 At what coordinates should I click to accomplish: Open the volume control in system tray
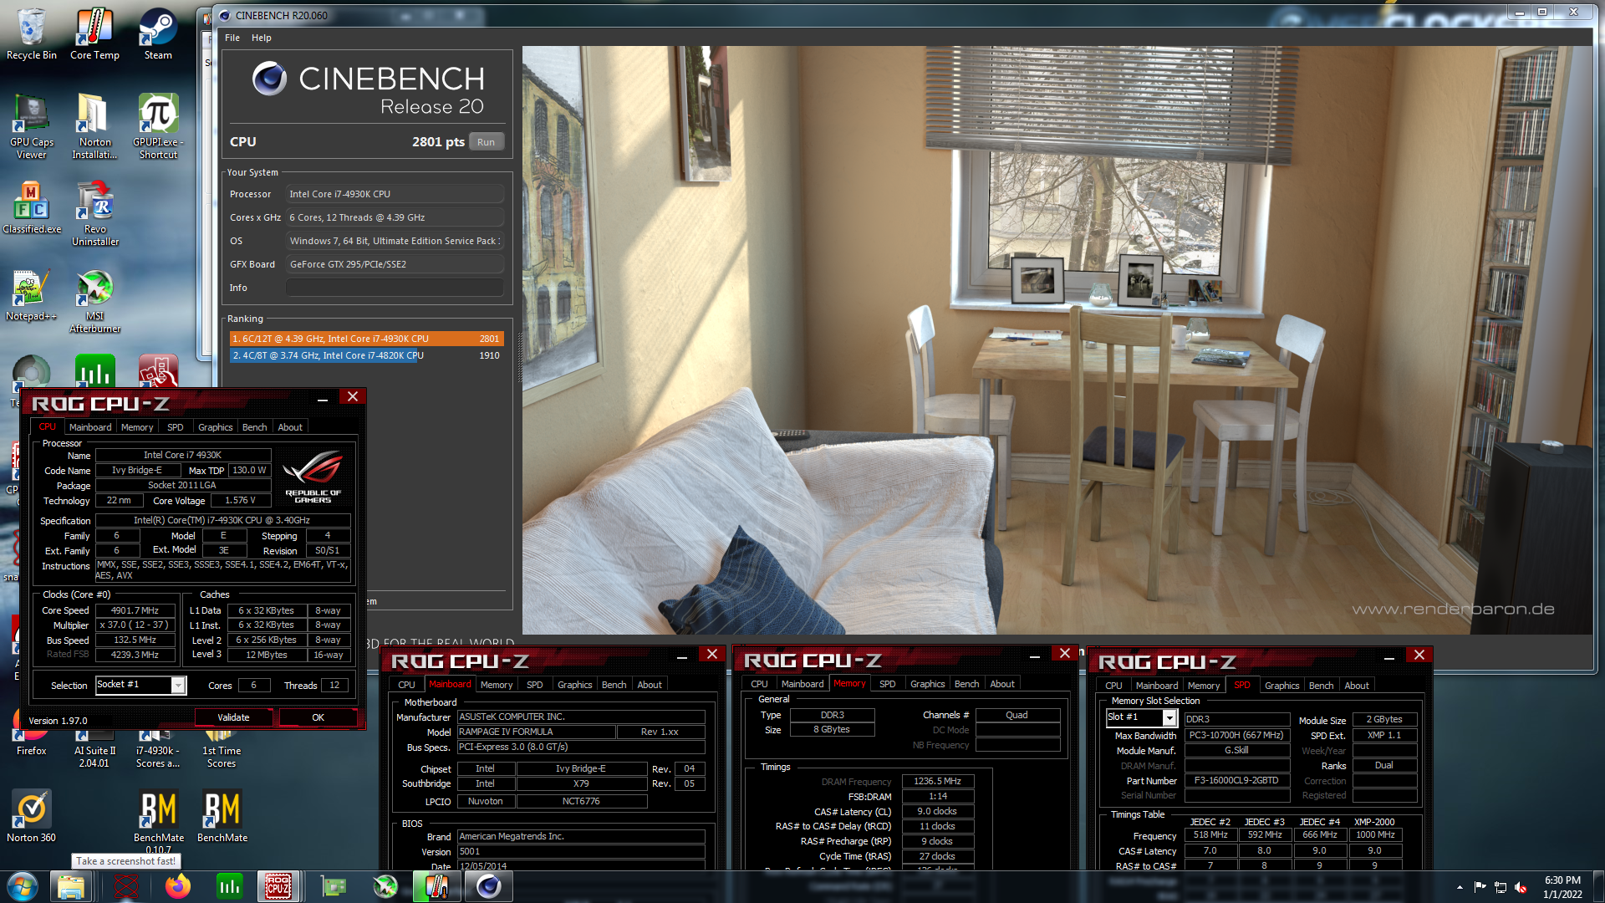tap(1521, 887)
